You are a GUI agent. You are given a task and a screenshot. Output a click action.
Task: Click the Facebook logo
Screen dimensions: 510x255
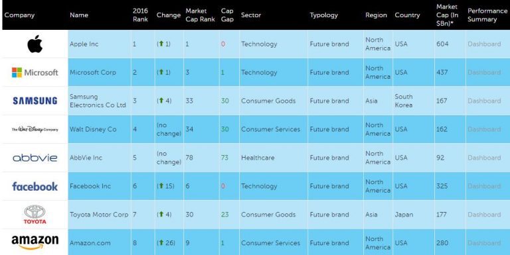35,186
